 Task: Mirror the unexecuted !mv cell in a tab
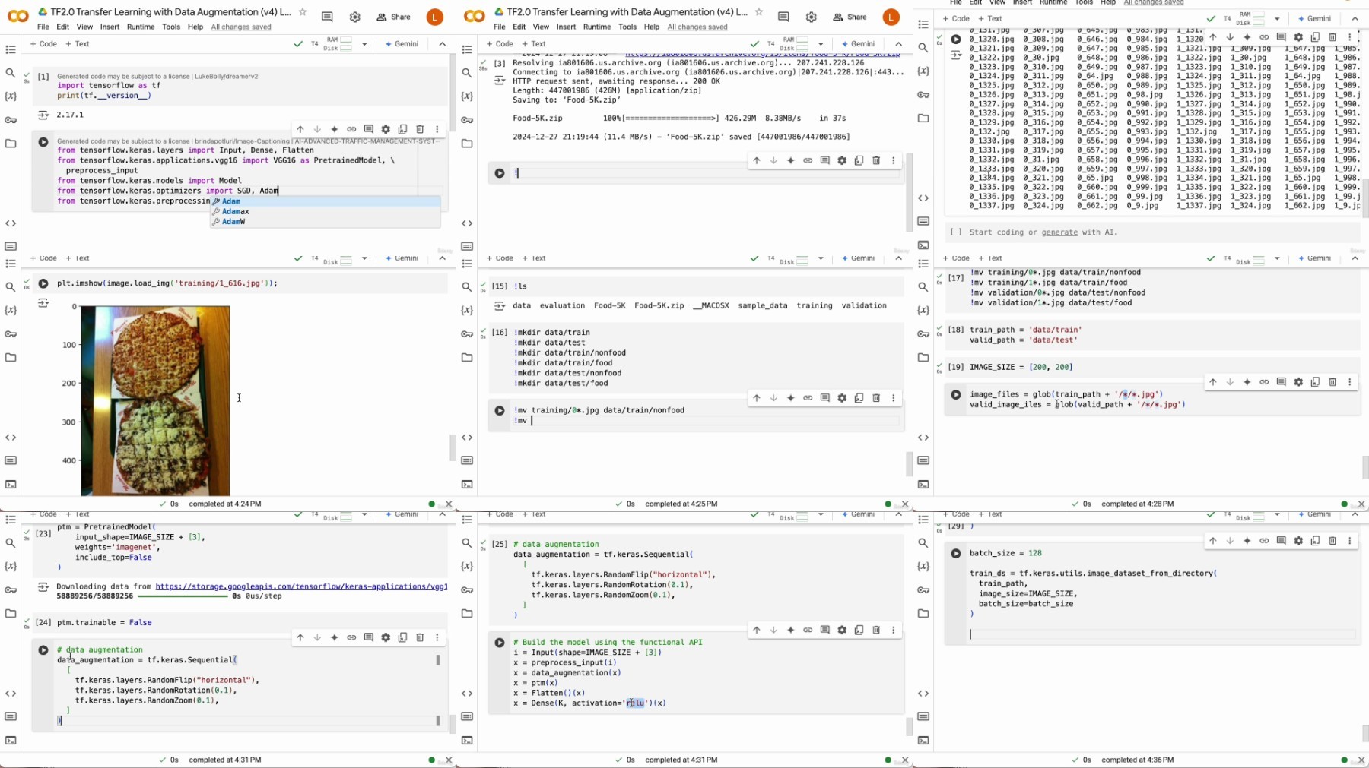(859, 398)
